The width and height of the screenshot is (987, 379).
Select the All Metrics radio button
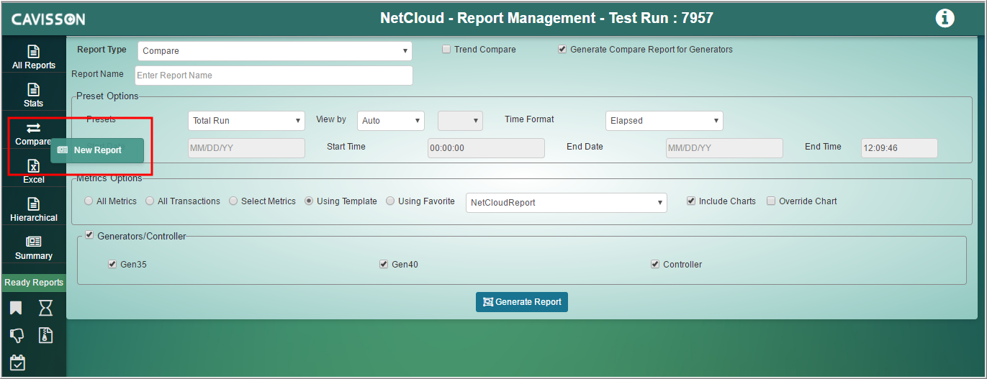pyautogui.click(x=89, y=201)
